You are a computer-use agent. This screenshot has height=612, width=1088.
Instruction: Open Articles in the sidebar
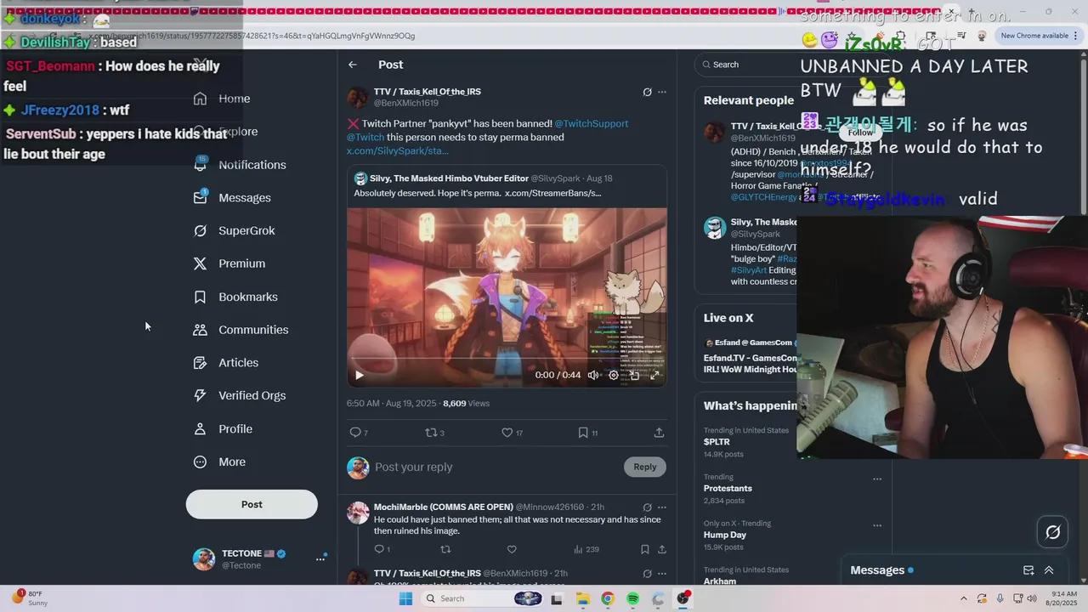click(x=226, y=363)
